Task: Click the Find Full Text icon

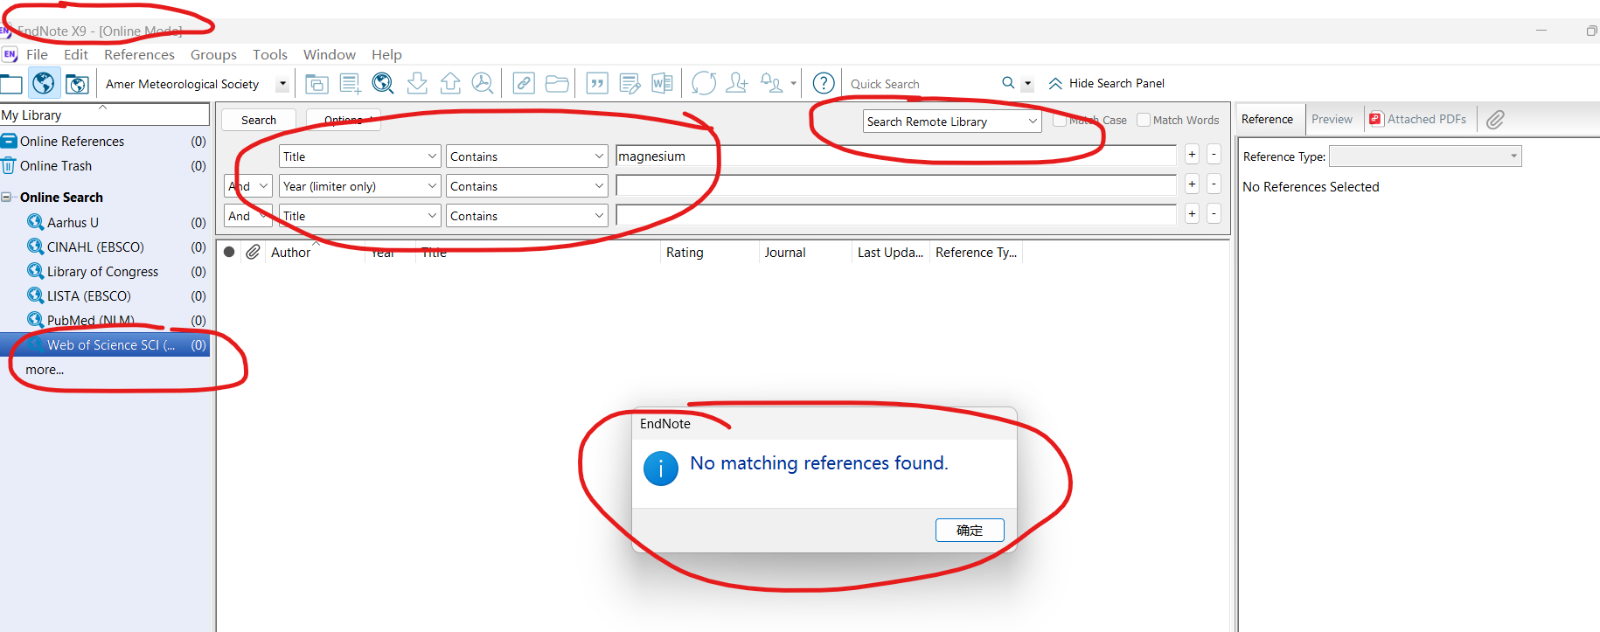Action: 483,84
